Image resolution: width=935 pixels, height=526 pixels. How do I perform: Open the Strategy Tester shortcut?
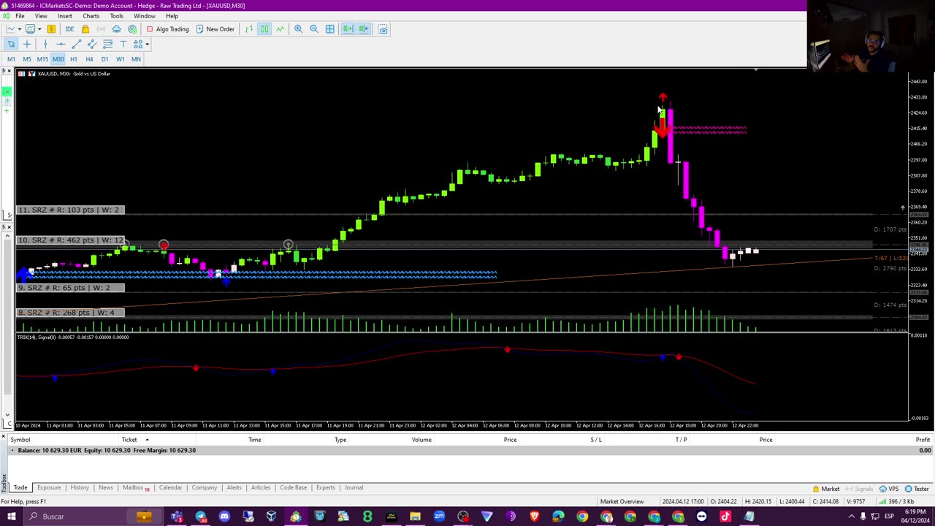[x=917, y=489]
